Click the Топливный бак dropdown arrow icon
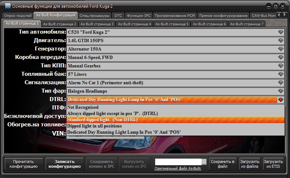This screenshot has width=290, height=178. pos(281,74)
